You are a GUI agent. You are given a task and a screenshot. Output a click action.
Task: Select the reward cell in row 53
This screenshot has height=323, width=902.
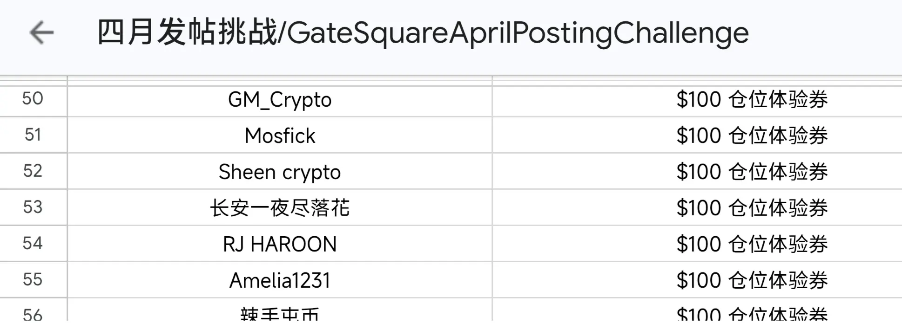[697, 207]
